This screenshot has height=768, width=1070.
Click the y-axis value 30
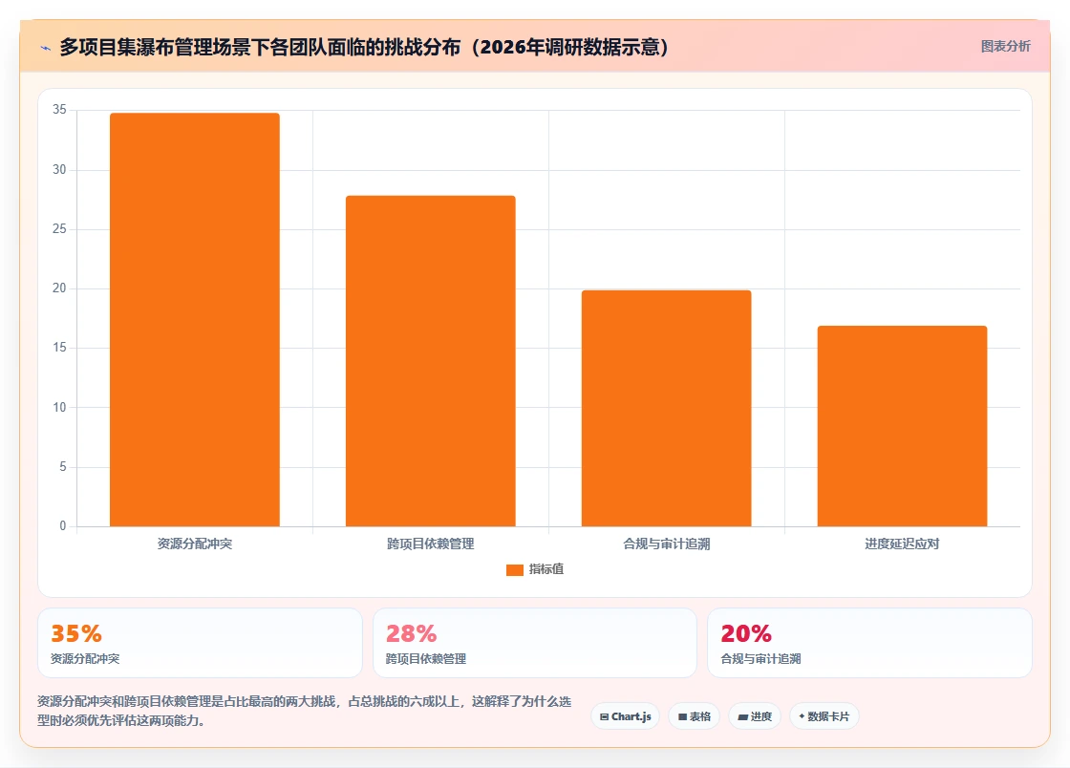pos(59,170)
